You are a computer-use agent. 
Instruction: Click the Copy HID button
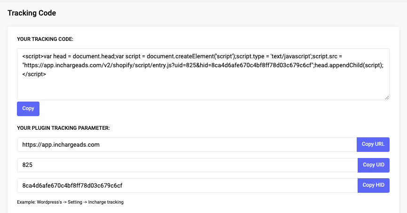pos(374,185)
